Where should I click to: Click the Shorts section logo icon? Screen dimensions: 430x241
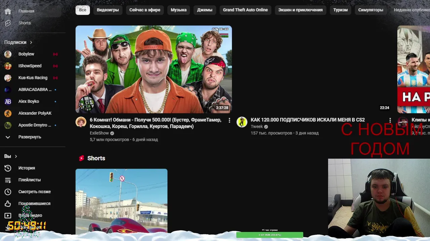[81, 158]
